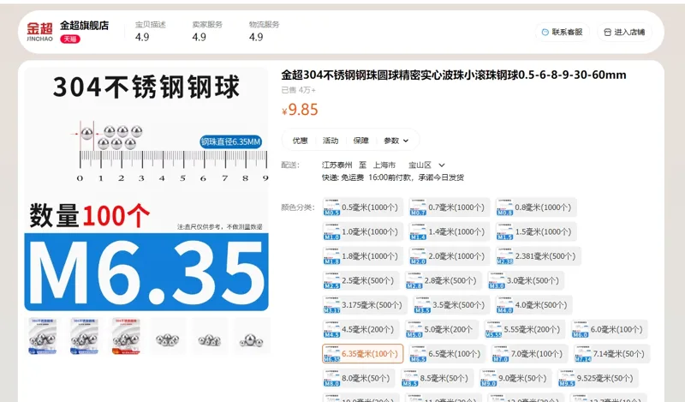
Task: Choose the 3.0毫米(500个) variant
Action: tap(526, 281)
